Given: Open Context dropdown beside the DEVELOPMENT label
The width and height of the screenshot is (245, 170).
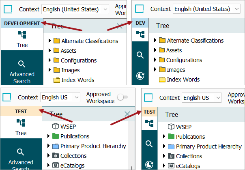Looking at the screenshot, I should [75, 9].
